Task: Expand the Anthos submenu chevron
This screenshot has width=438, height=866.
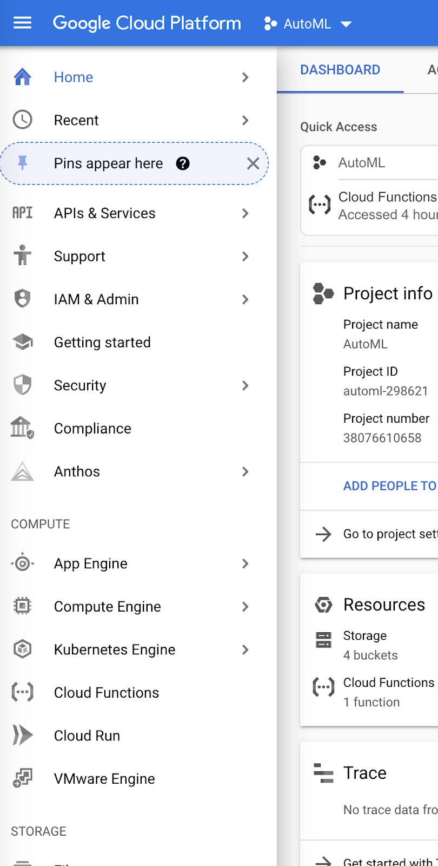Action: tap(245, 471)
